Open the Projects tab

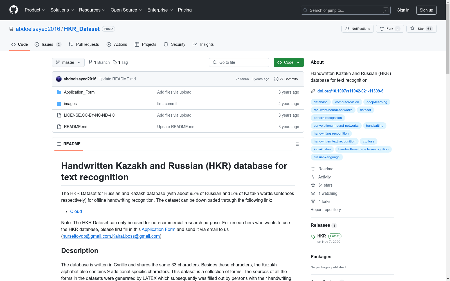tap(145, 44)
